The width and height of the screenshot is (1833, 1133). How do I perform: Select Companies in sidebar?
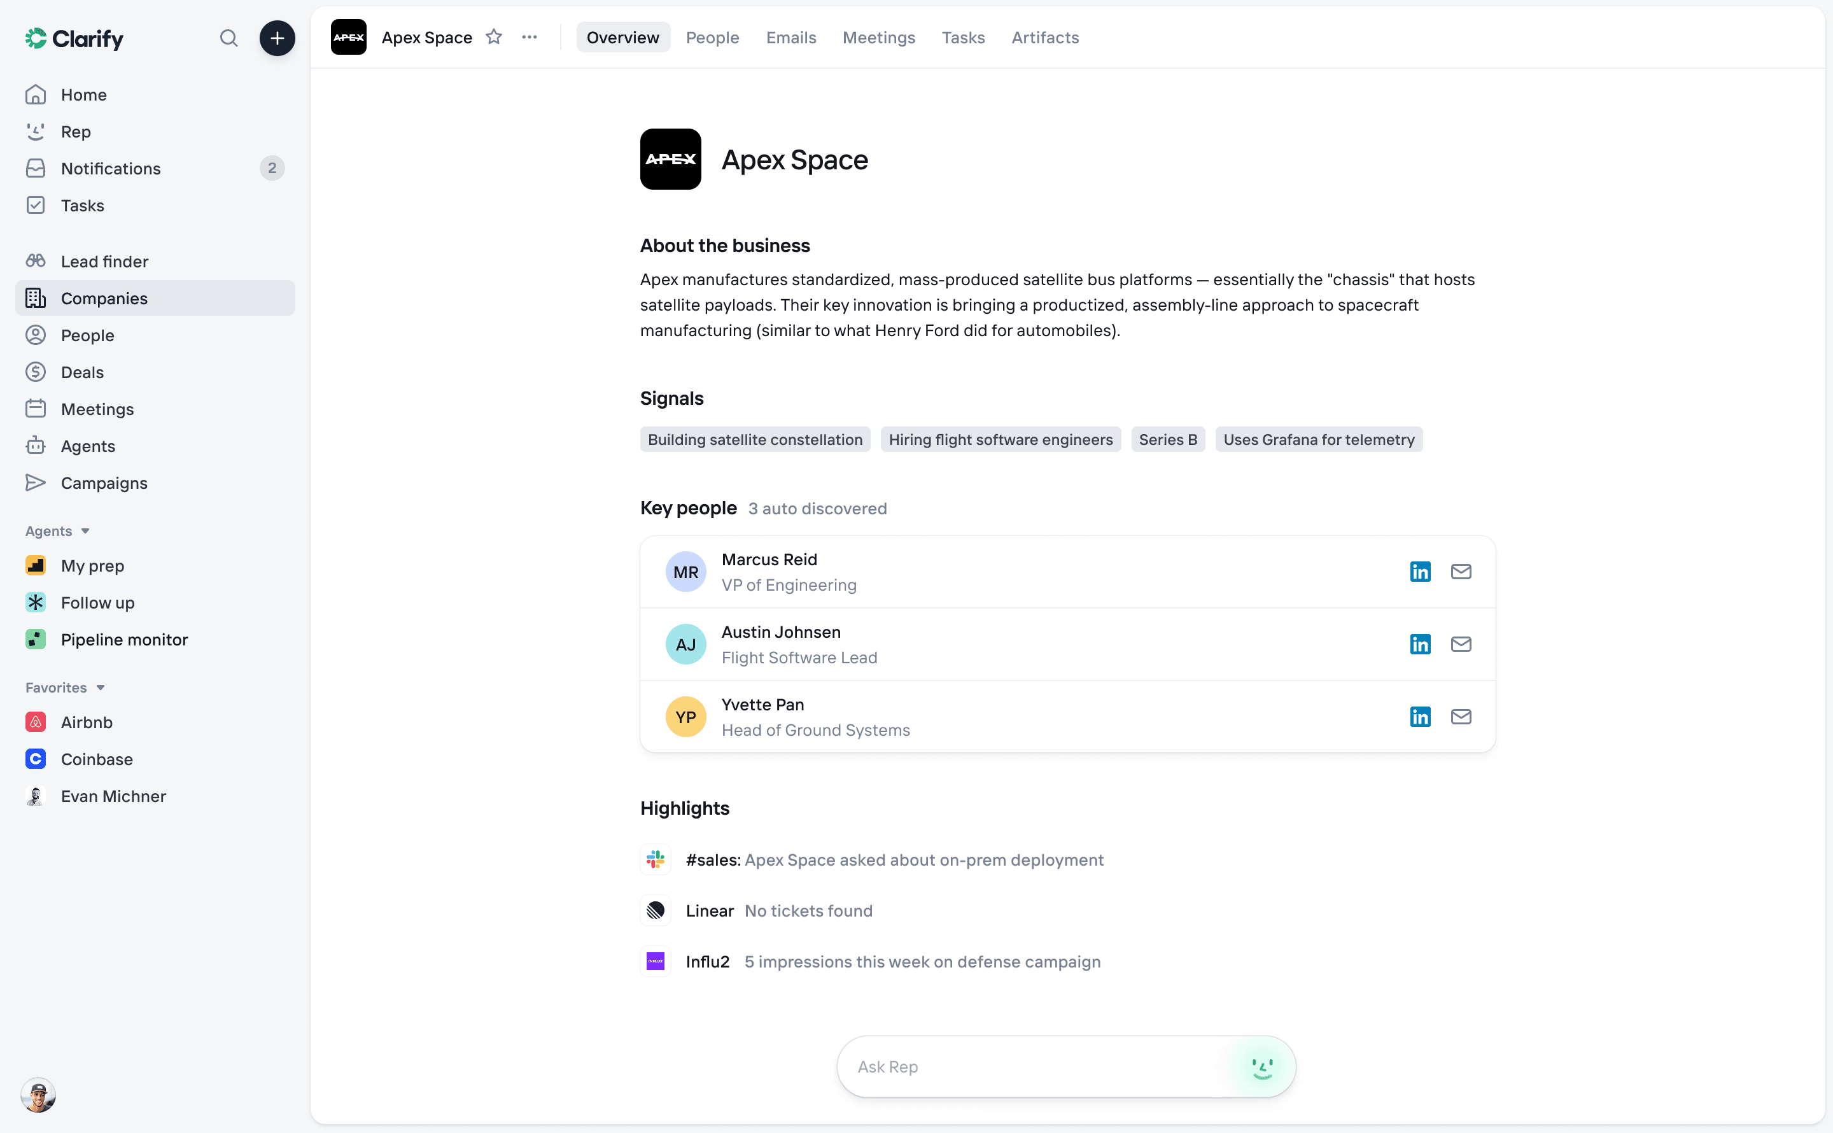(155, 297)
